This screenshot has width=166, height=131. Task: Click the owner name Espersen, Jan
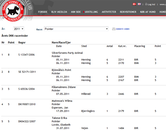pyautogui.click(x=60, y=108)
